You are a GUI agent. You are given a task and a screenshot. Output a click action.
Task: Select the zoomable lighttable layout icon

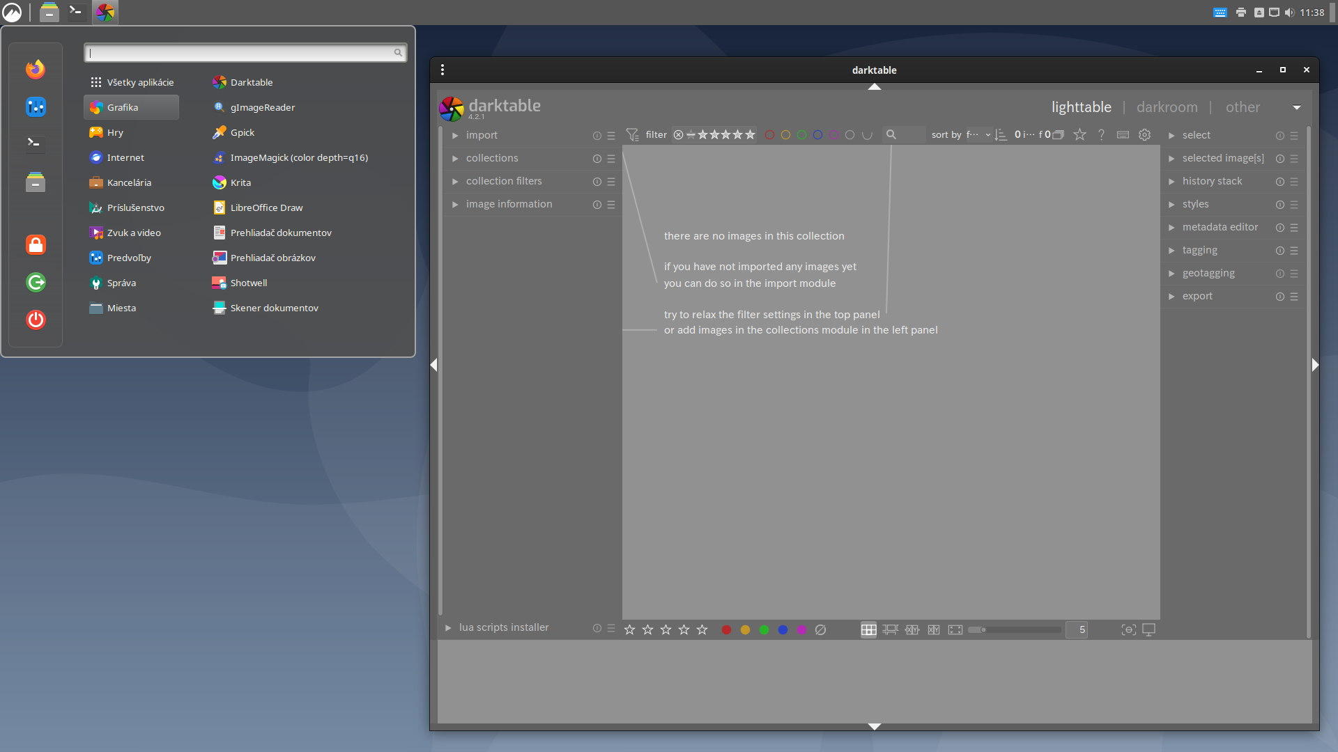point(890,629)
